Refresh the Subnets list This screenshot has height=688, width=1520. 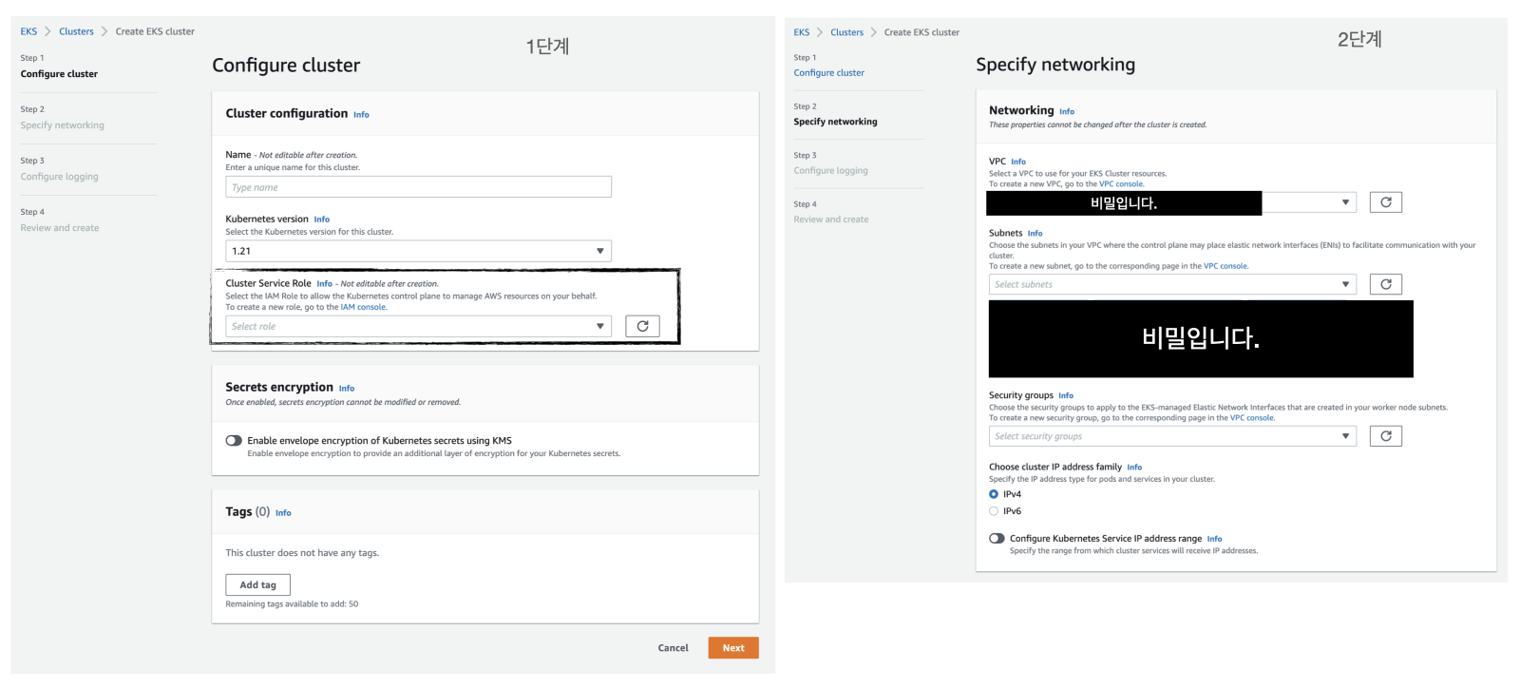pos(1386,284)
